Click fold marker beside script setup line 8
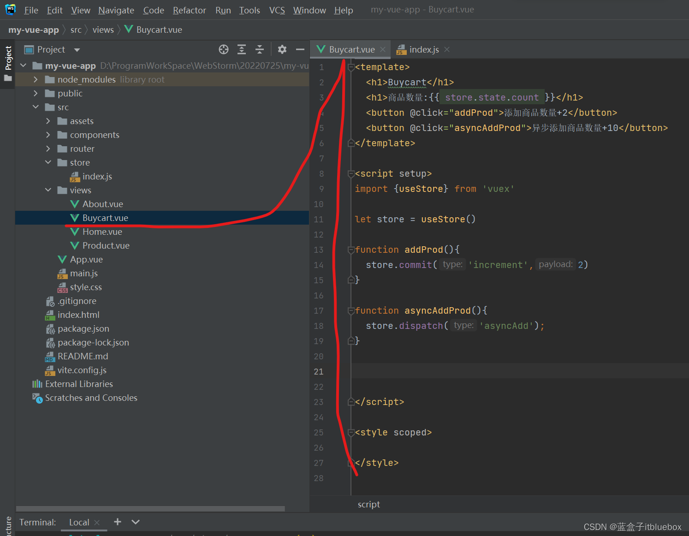 (x=351, y=174)
